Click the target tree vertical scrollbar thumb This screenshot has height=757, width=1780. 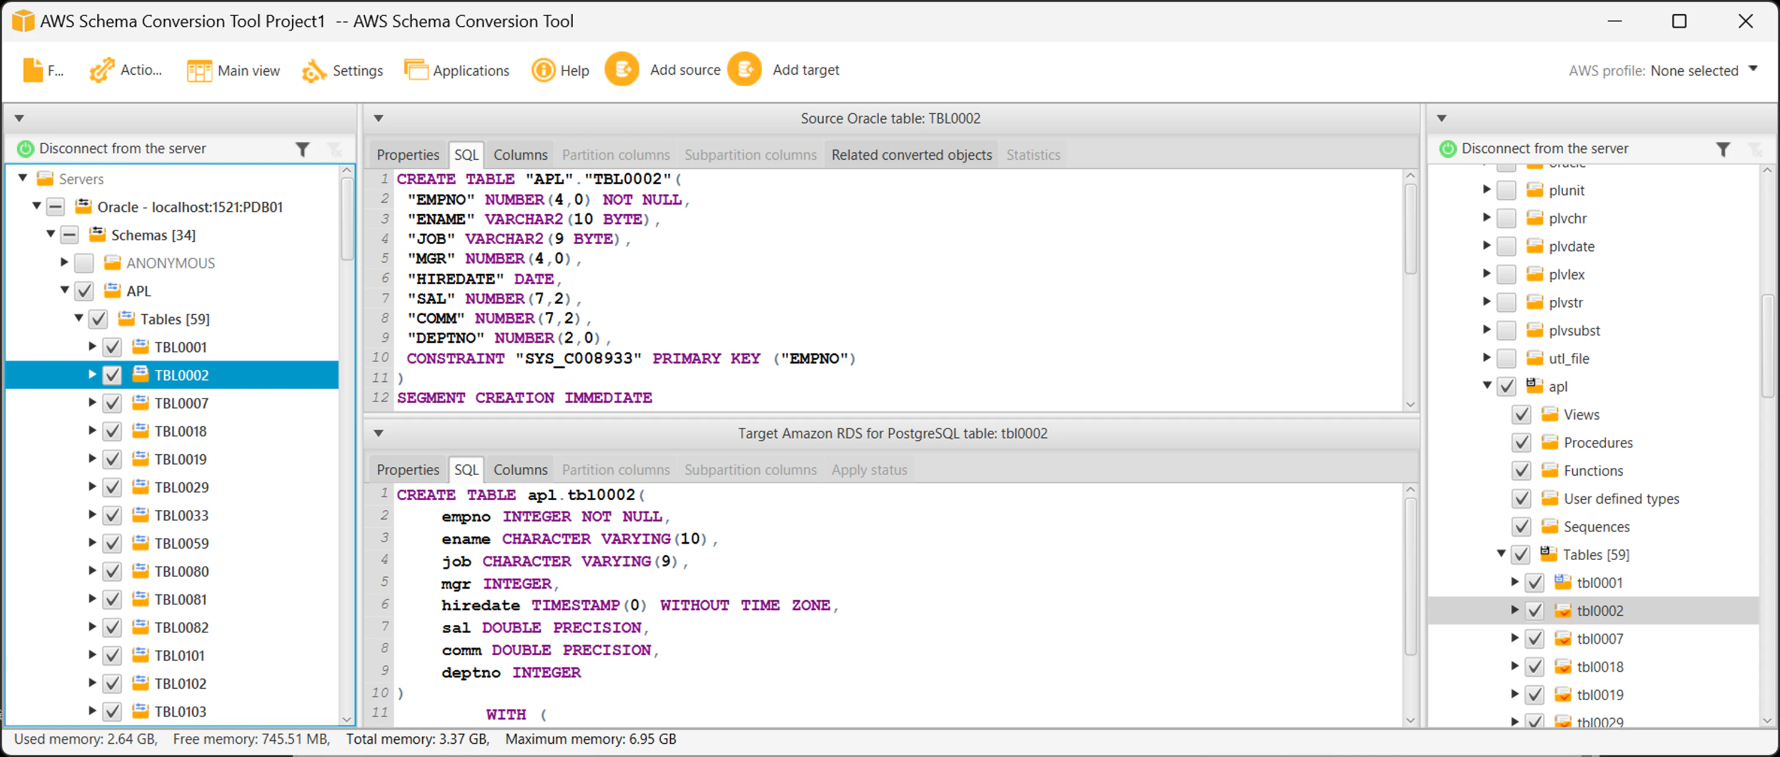point(1767,345)
